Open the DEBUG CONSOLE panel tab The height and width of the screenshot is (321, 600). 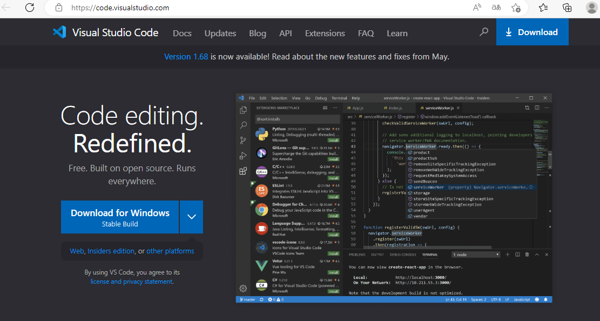(x=403, y=255)
